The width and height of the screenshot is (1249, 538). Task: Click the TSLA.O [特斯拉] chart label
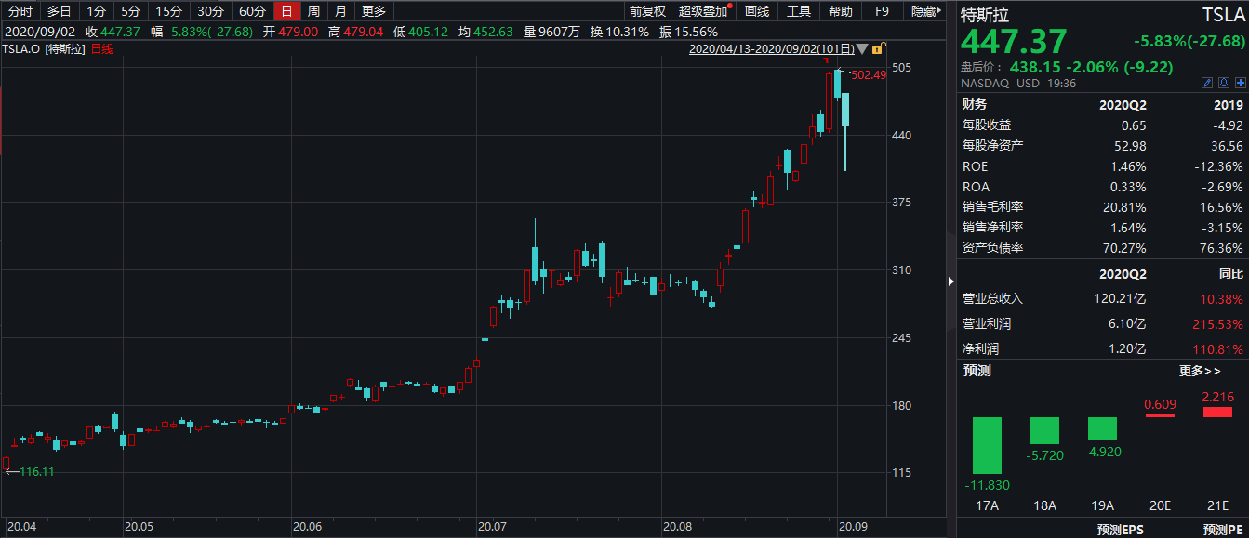44,48
